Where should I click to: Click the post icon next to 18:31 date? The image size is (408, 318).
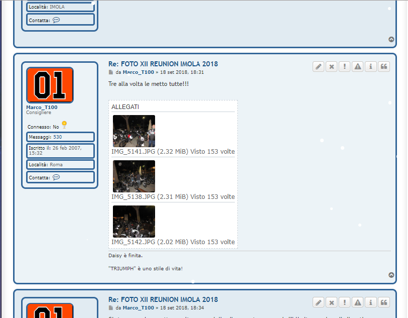pos(111,72)
